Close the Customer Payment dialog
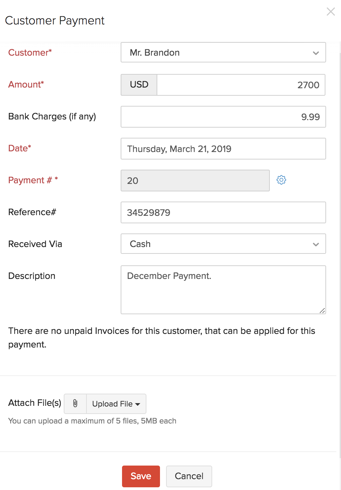This screenshot has width=341, height=490. [330, 12]
